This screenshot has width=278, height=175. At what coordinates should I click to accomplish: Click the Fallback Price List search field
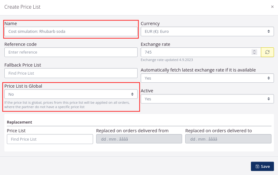[71, 73]
